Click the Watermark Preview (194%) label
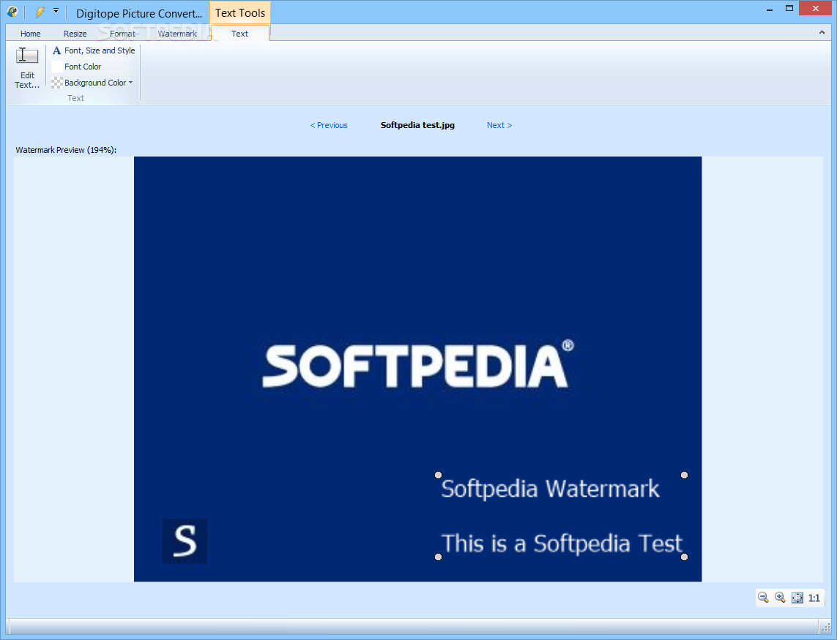The width and height of the screenshot is (837, 640). click(66, 150)
